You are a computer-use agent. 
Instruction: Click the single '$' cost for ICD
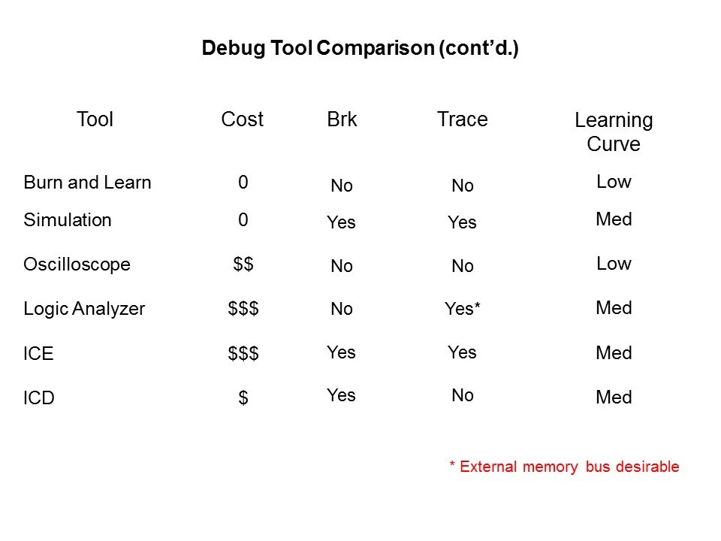[243, 398]
